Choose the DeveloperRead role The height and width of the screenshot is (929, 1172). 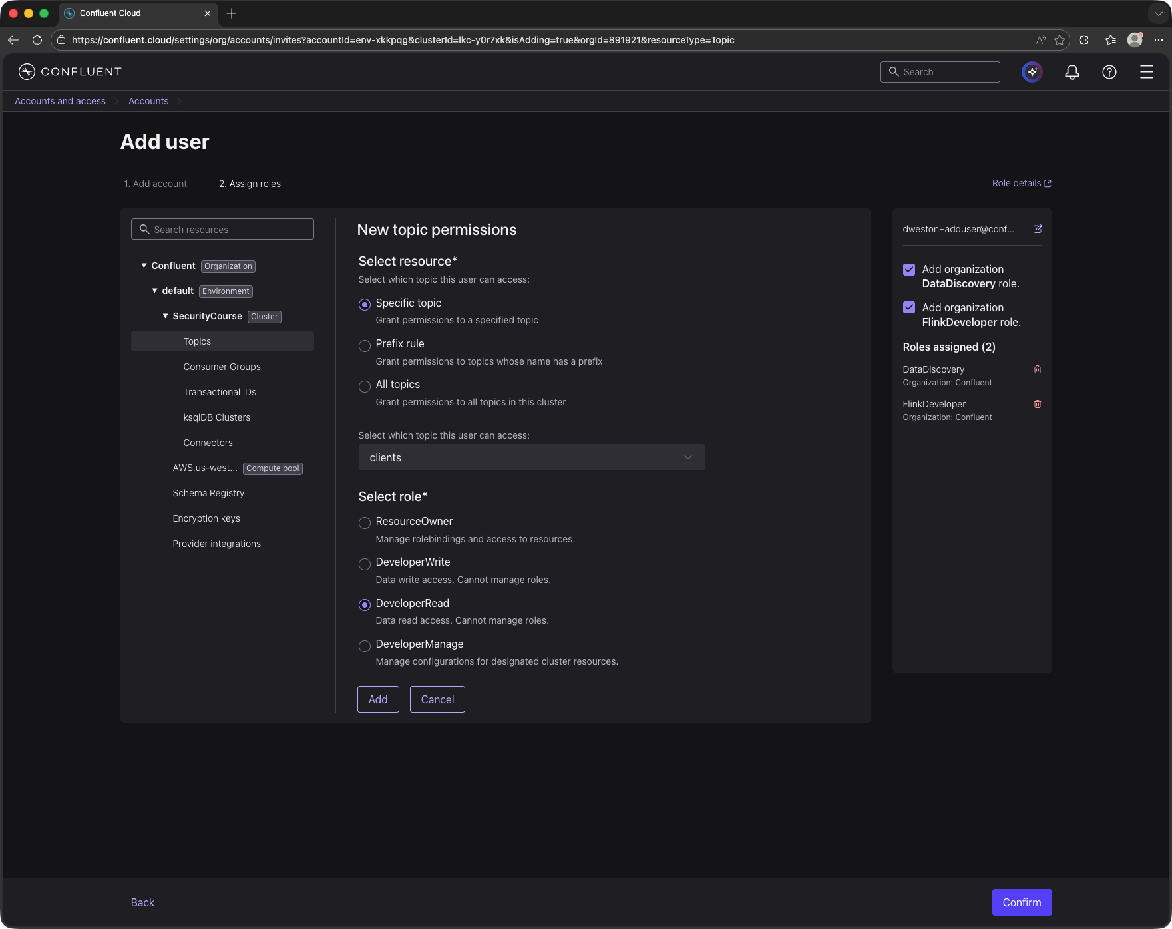coord(365,605)
